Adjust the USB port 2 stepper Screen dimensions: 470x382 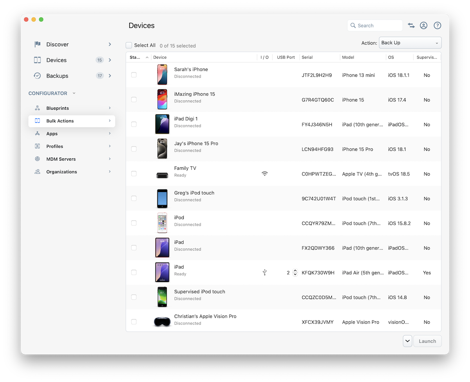coord(295,272)
